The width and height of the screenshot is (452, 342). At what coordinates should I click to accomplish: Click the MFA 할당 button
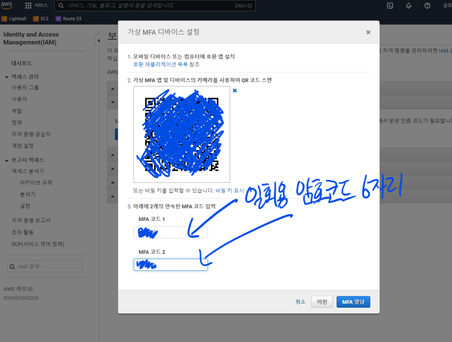[353, 302]
